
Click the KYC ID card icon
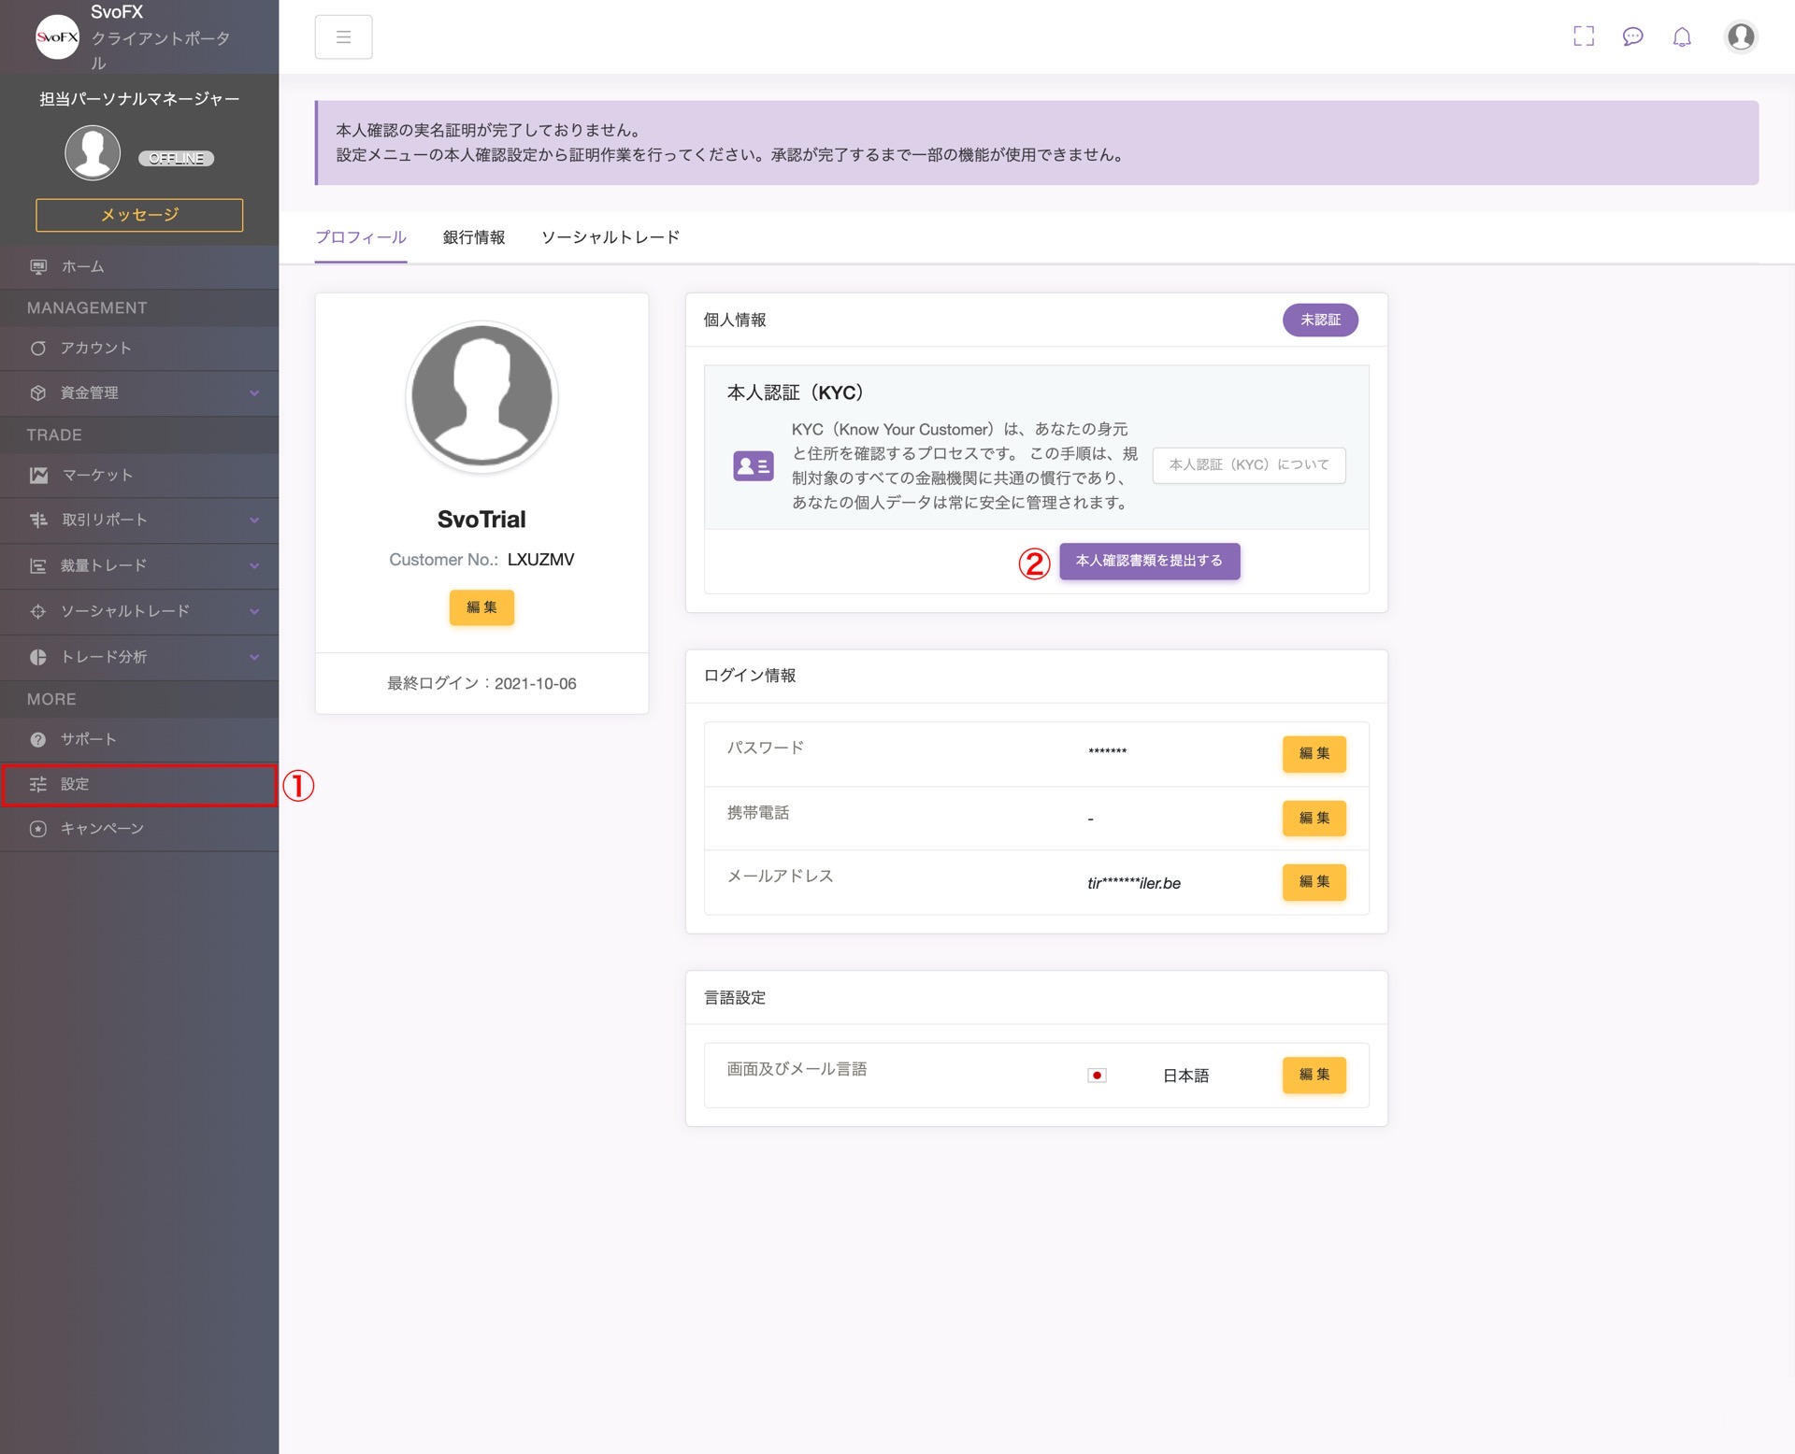(x=754, y=465)
